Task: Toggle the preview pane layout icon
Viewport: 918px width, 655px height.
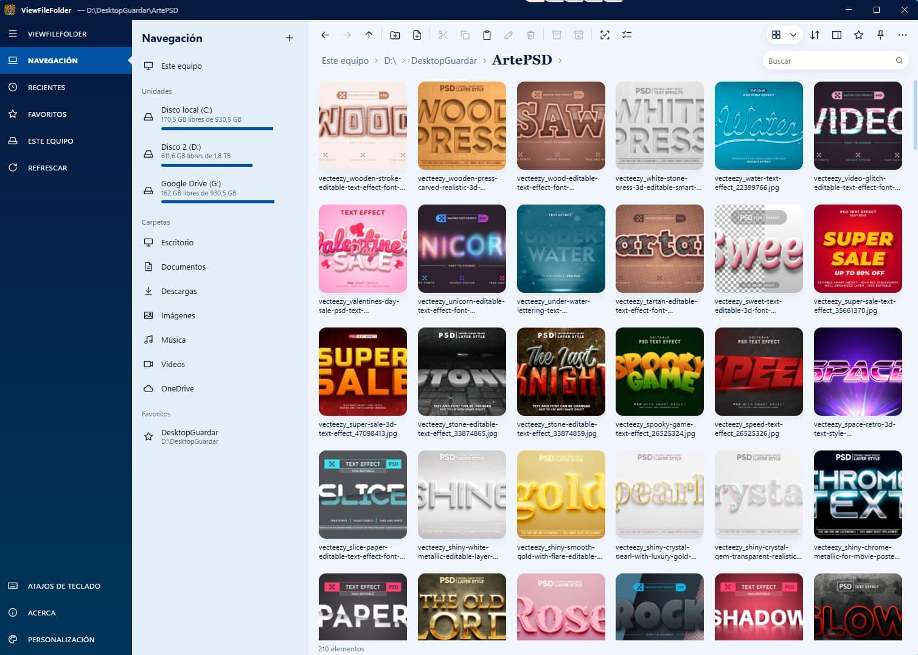Action: [836, 35]
